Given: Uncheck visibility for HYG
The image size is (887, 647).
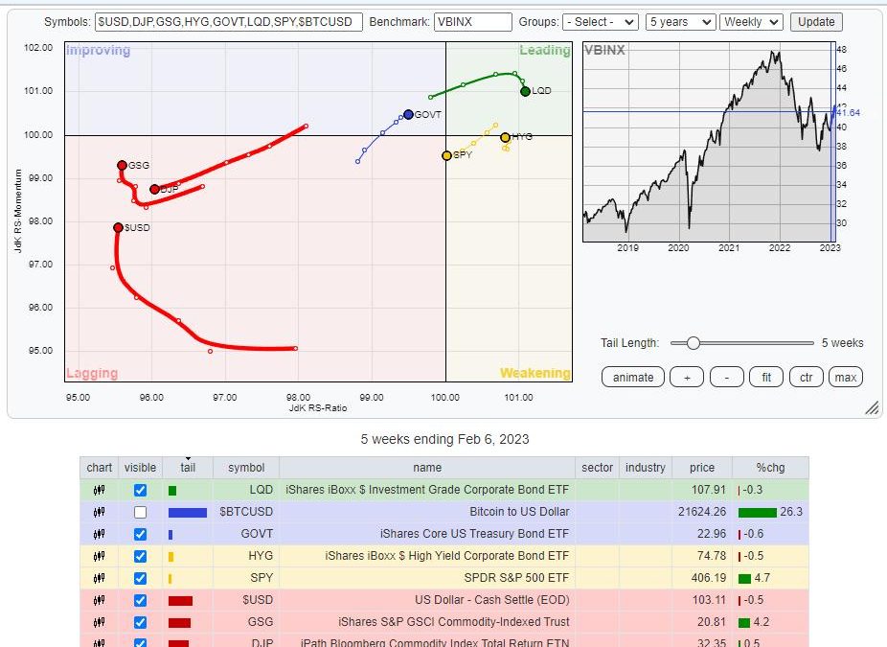Looking at the screenshot, I should [x=140, y=557].
